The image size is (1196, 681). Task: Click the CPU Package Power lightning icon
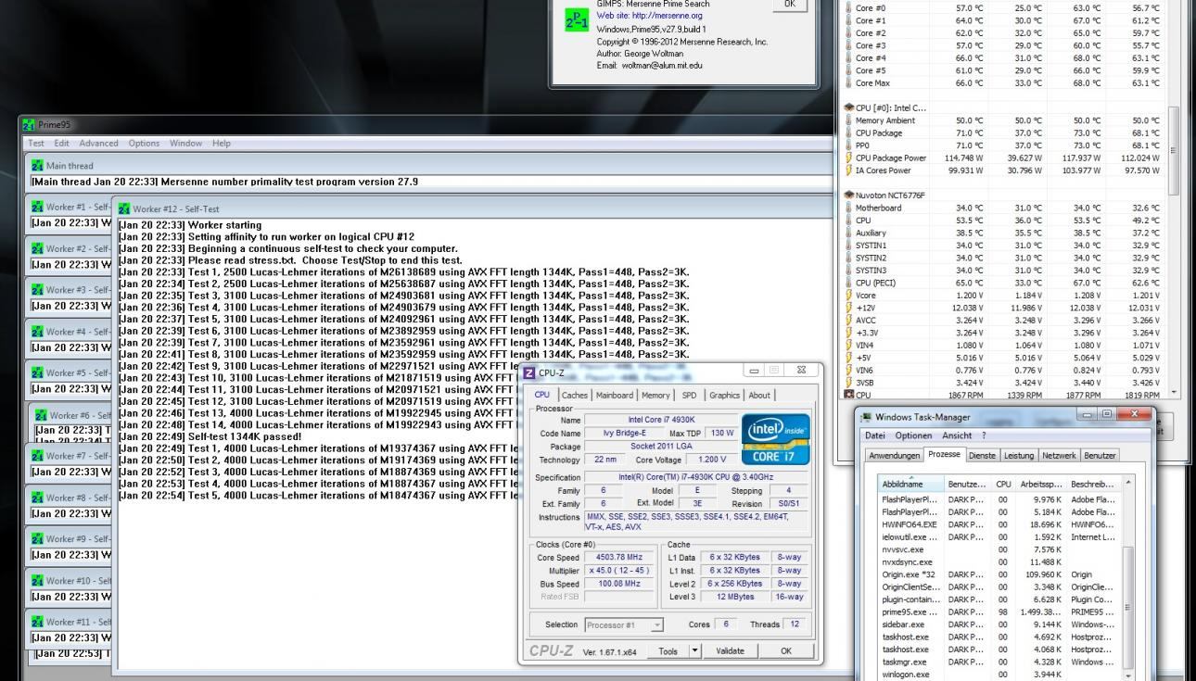pos(847,158)
